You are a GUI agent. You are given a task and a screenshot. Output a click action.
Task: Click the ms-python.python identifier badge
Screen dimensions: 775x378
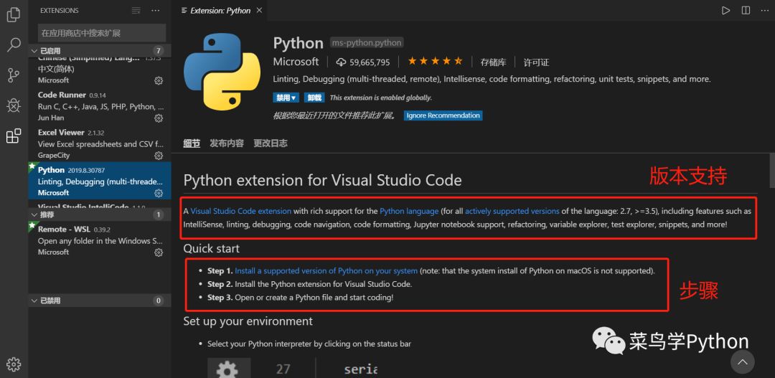(367, 43)
